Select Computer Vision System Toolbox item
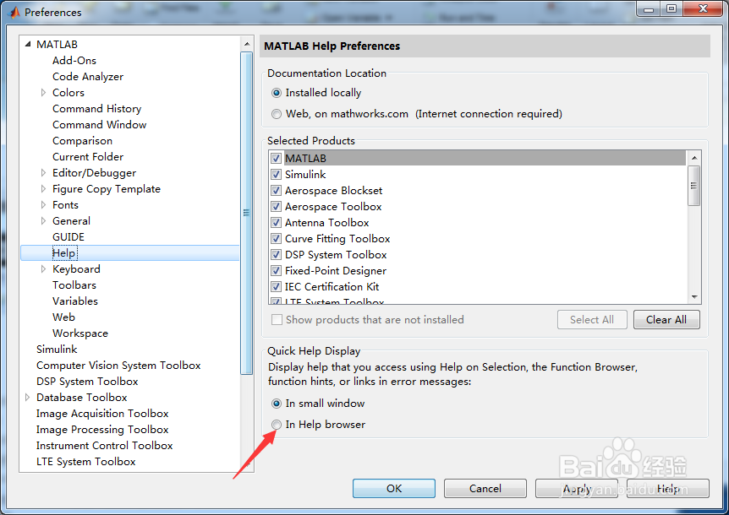 (118, 365)
